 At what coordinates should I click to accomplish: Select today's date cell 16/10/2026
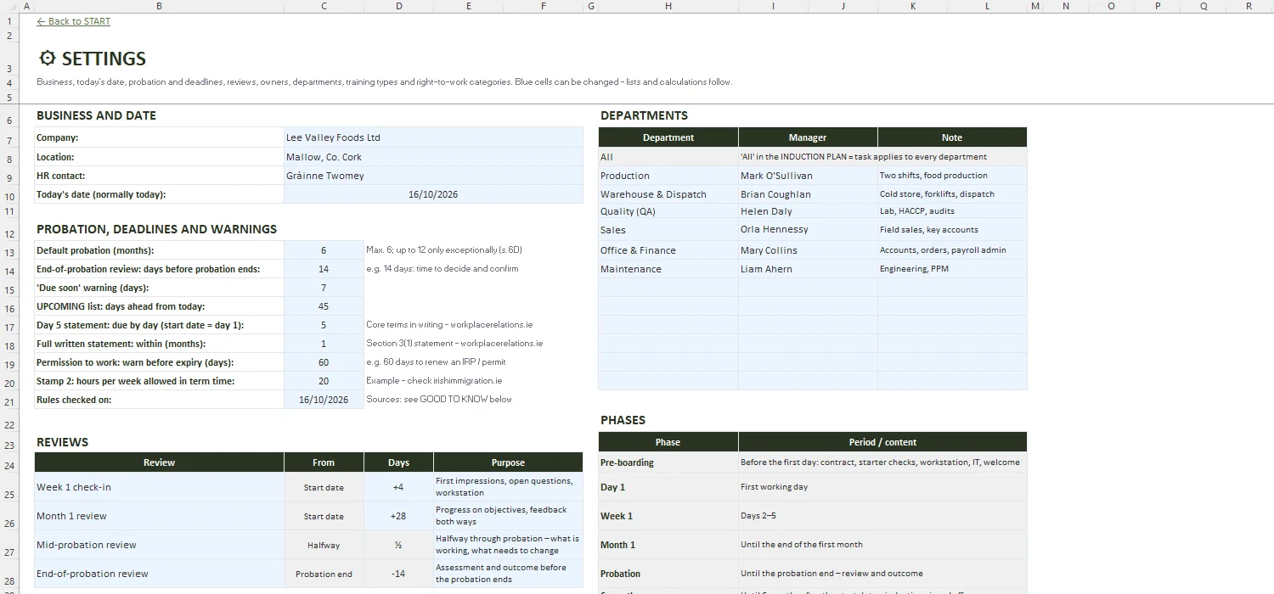click(x=433, y=194)
